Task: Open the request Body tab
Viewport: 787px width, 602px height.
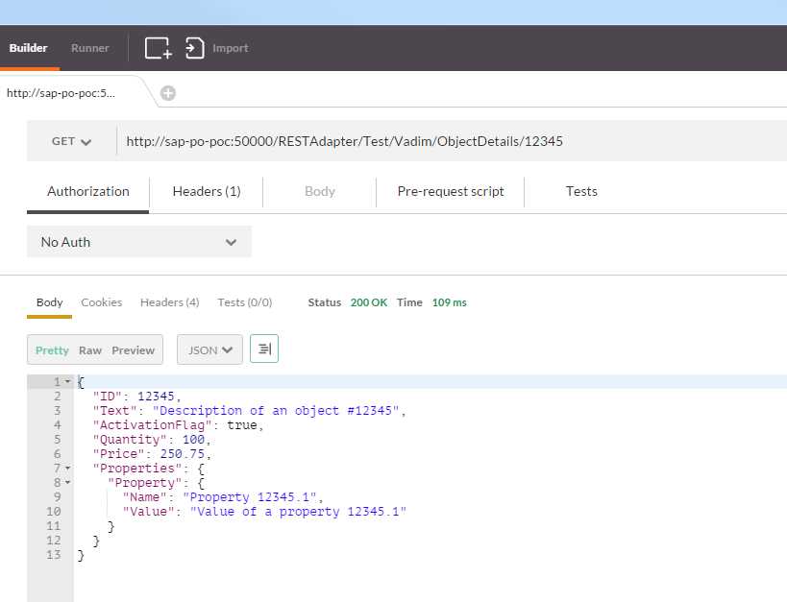Action: (320, 191)
